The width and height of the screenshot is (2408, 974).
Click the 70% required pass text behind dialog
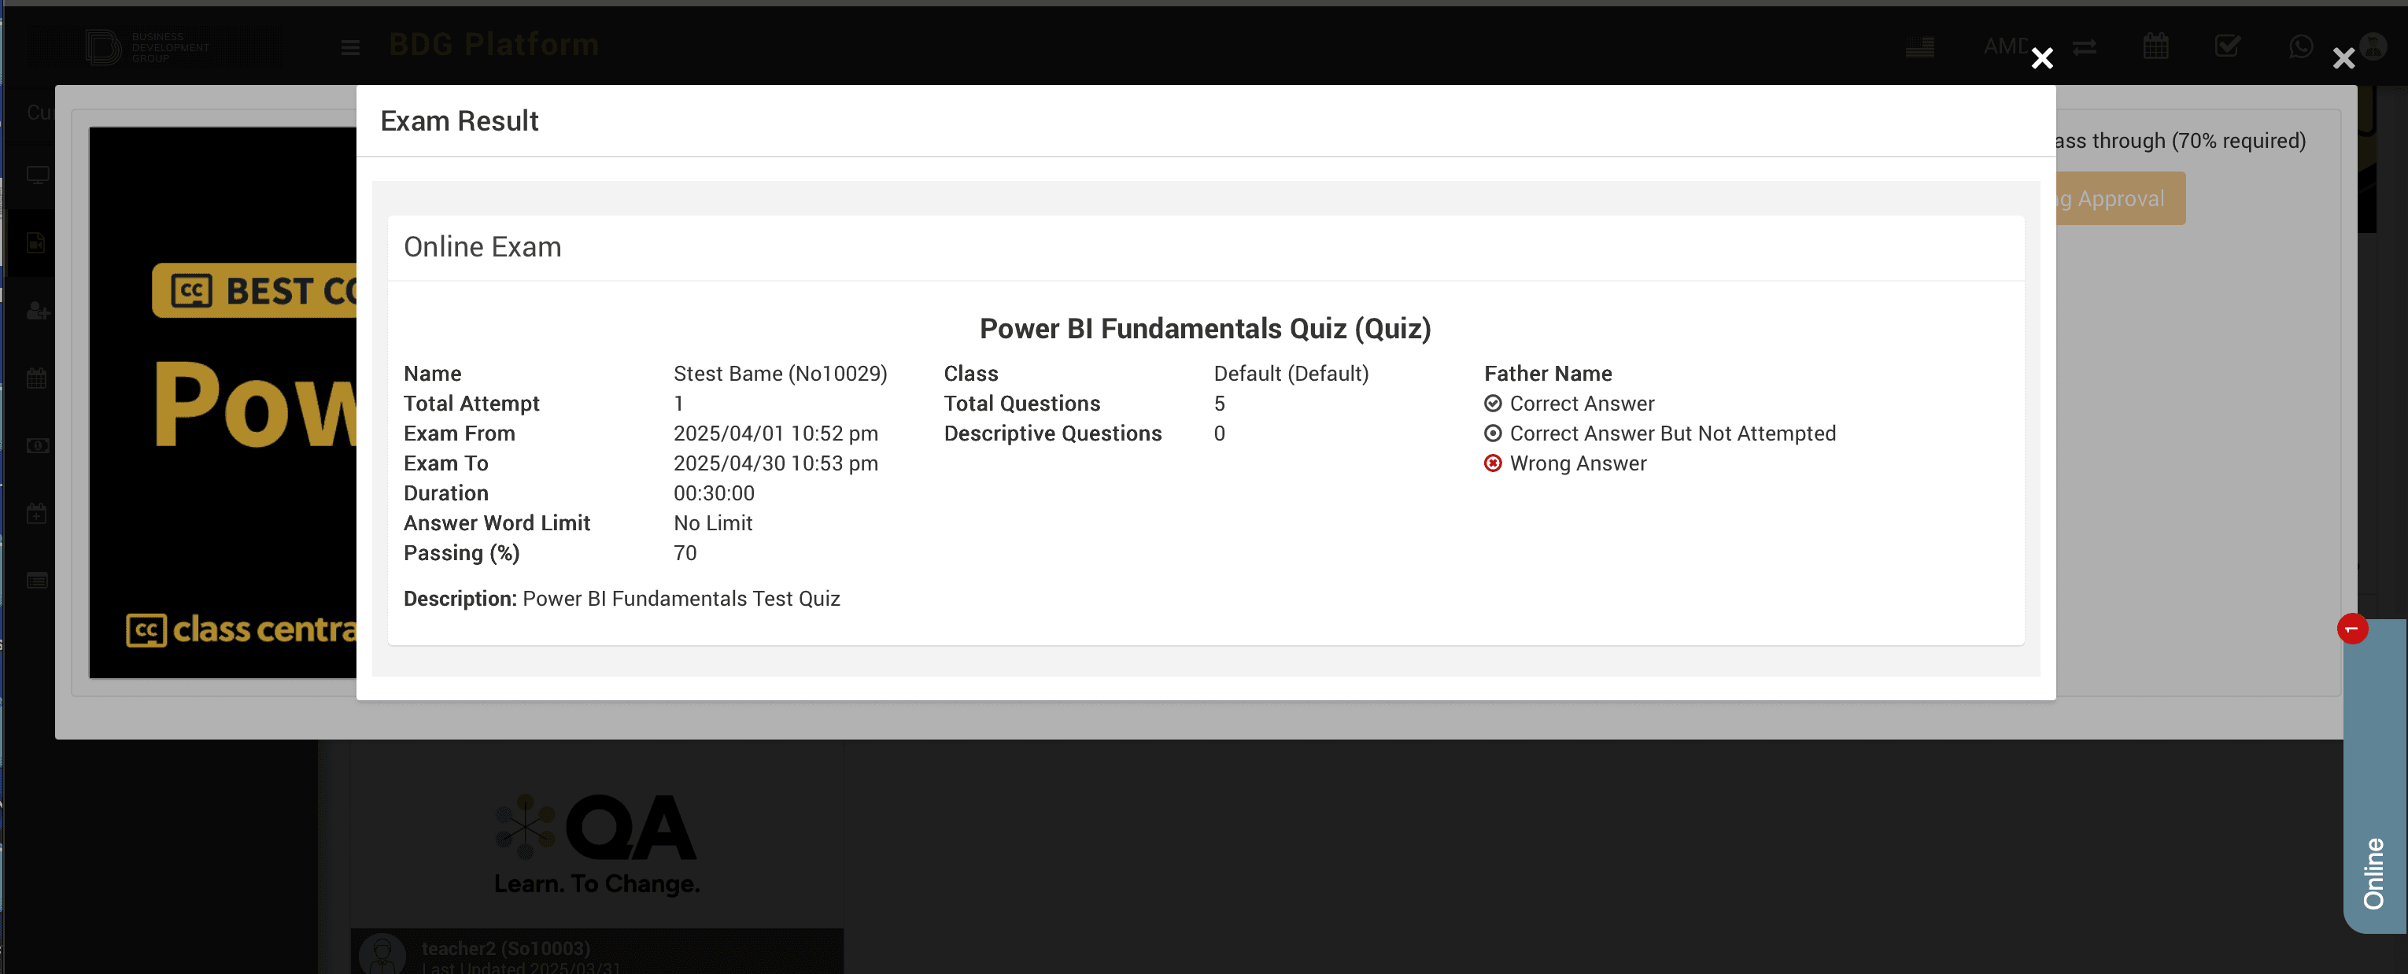[x=2180, y=141]
